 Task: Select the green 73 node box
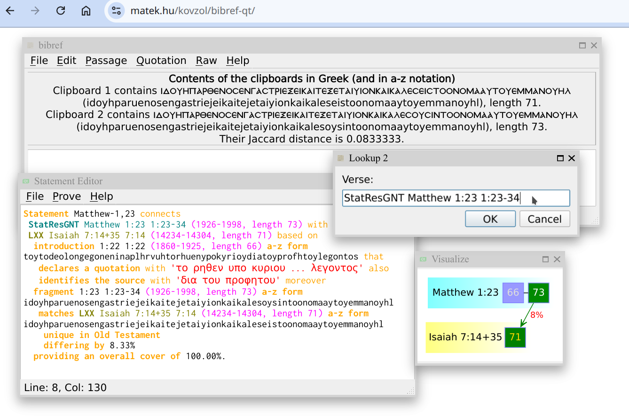click(x=538, y=292)
